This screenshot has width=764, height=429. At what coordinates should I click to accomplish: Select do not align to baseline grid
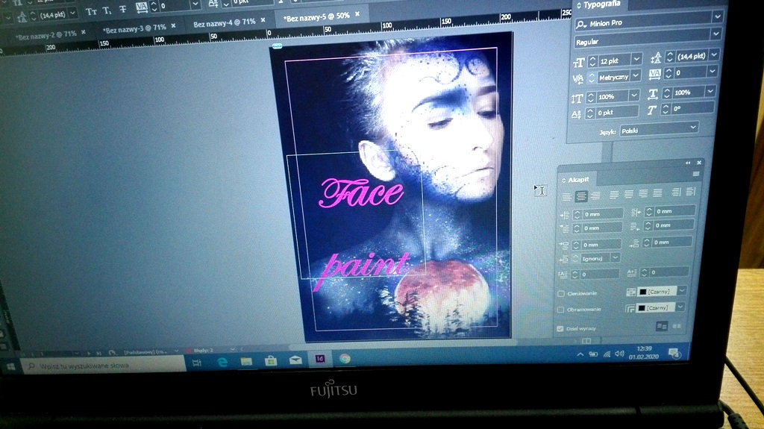point(661,326)
